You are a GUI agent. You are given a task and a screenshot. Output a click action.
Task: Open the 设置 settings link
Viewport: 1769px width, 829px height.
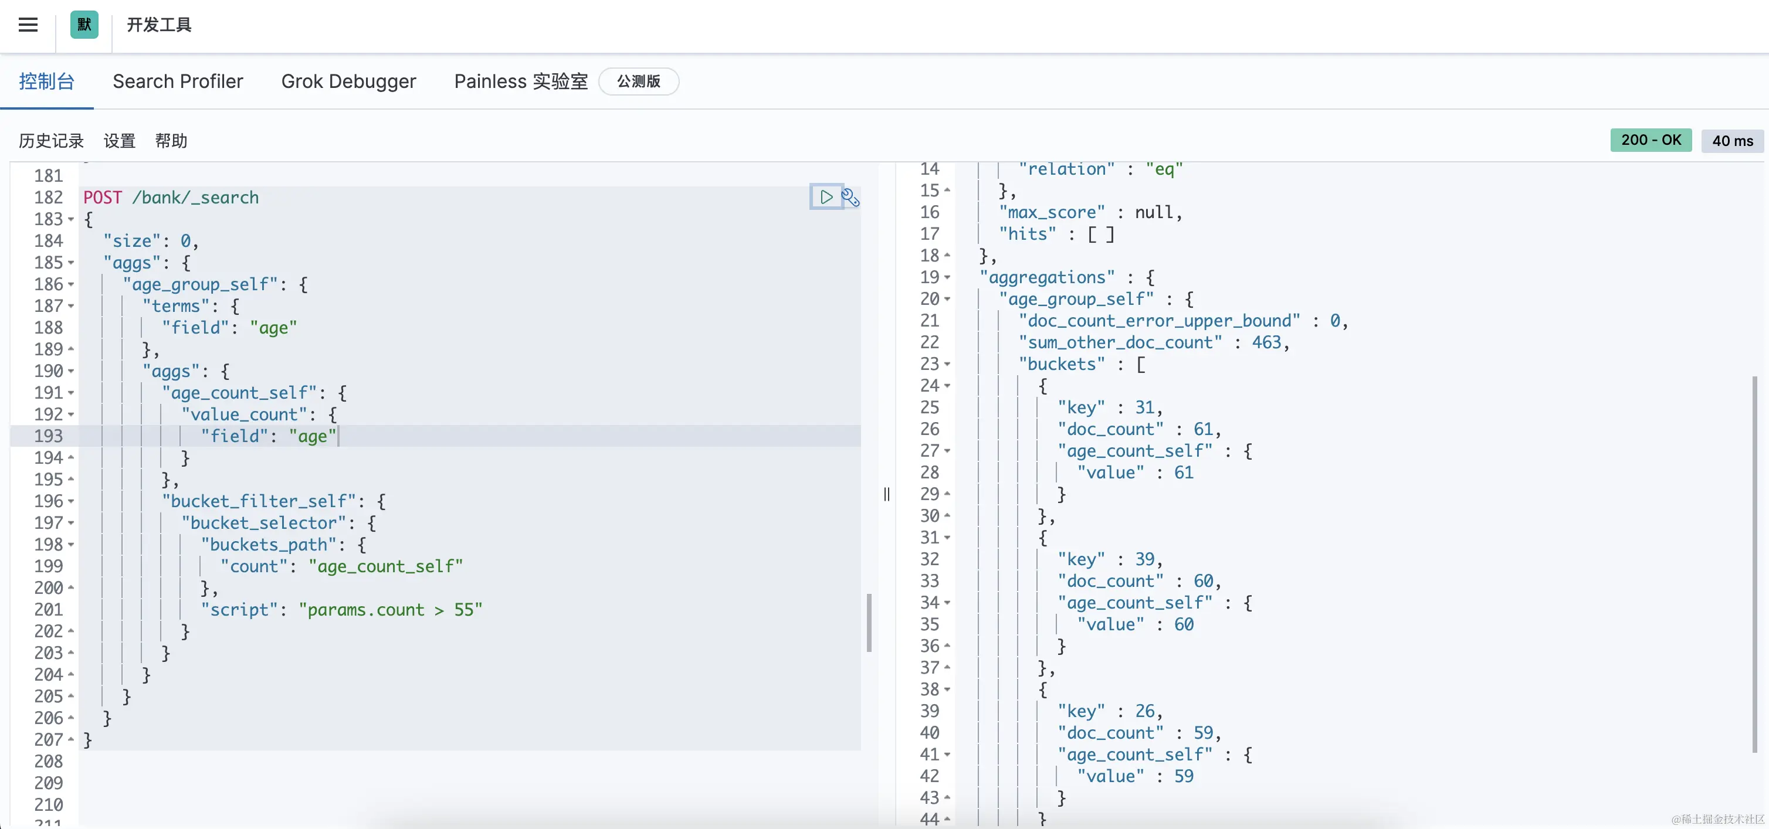120,141
